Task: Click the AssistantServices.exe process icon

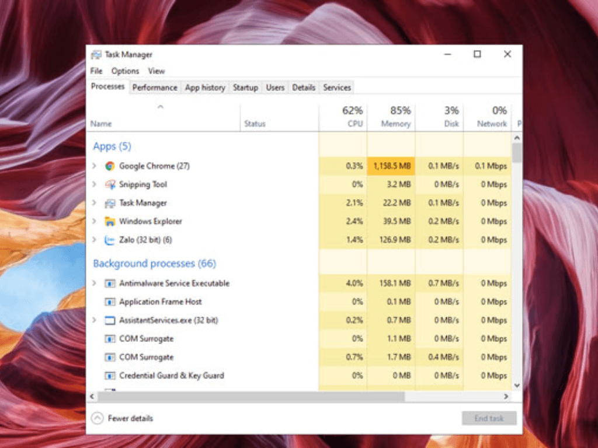Action: (x=110, y=320)
